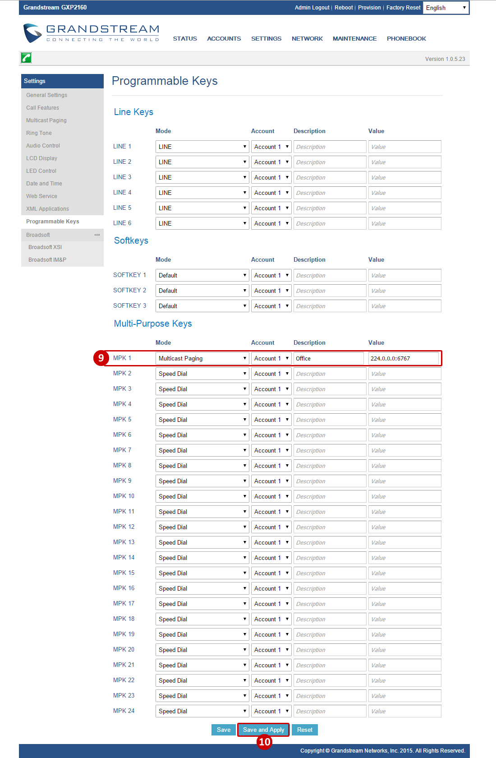Open the ACCOUNTS menu
Screen dimensions: 496x758
(224, 39)
